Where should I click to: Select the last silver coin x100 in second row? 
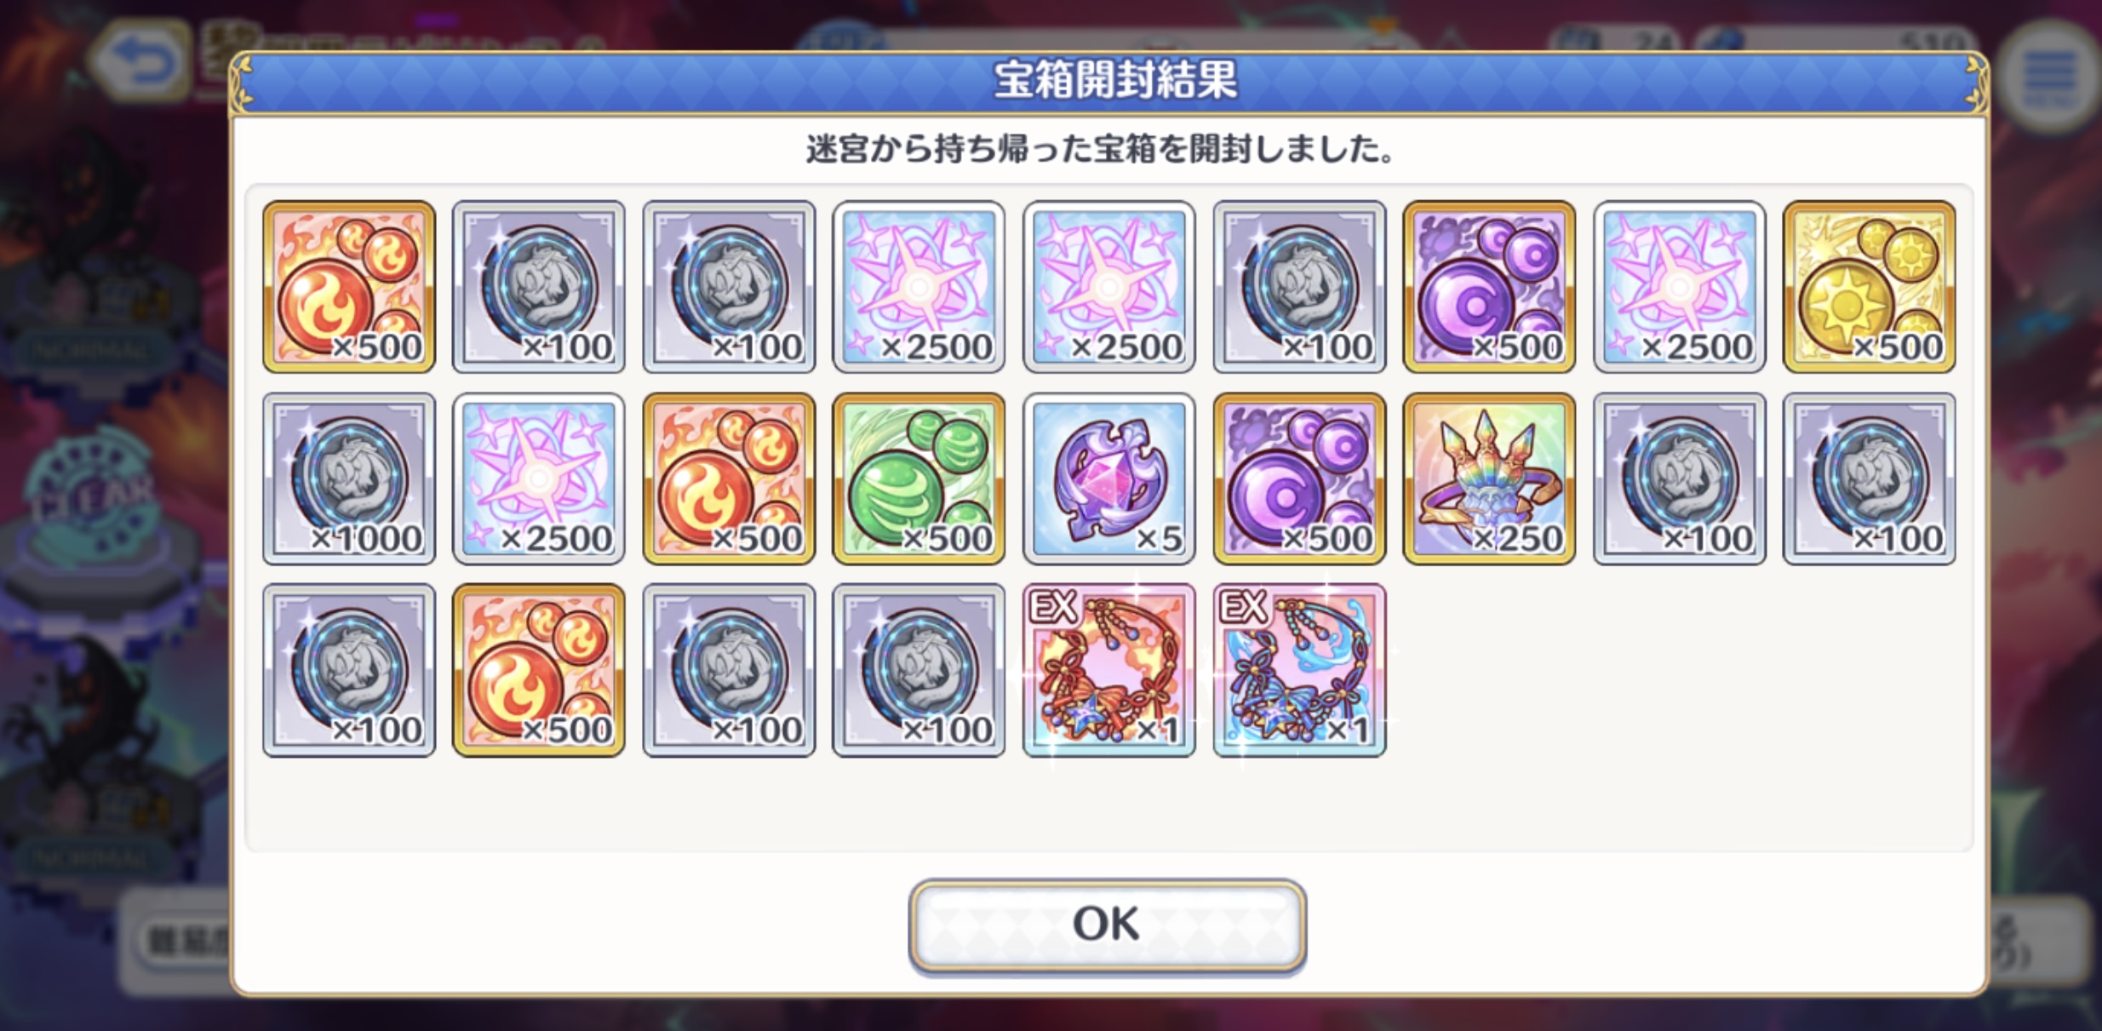[1869, 478]
